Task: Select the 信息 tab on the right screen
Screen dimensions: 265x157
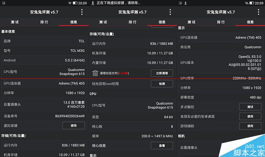Action: pos(250,22)
